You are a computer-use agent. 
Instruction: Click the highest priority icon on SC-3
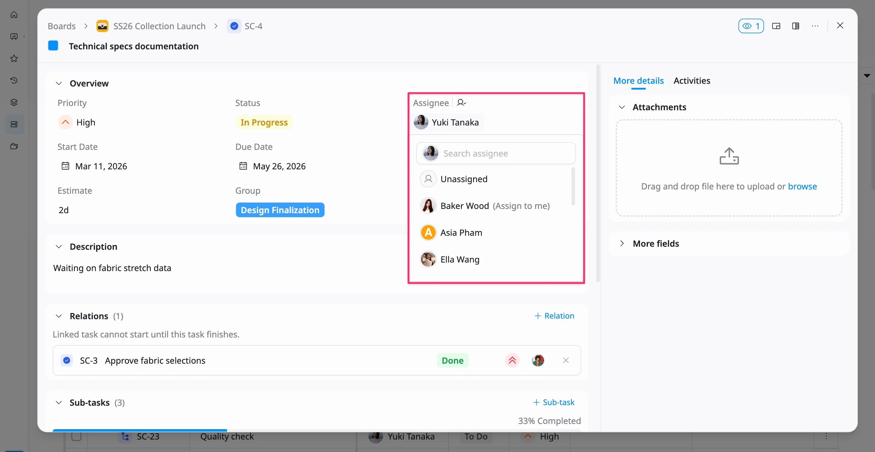[512, 360]
